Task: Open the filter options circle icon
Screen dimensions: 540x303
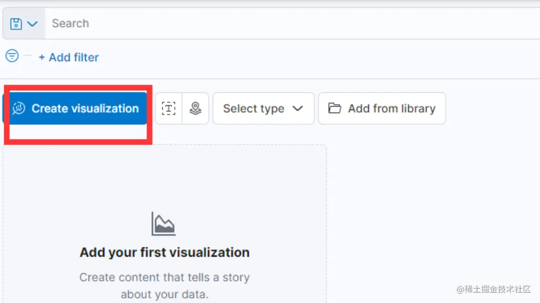Action: pyautogui.click(x=12, y=56)
